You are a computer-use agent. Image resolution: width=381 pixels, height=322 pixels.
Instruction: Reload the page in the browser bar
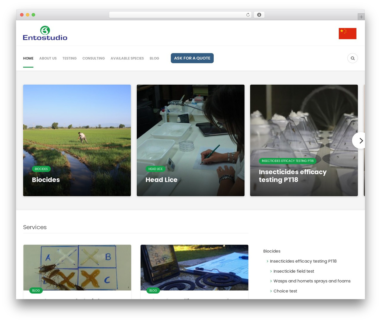248,15
